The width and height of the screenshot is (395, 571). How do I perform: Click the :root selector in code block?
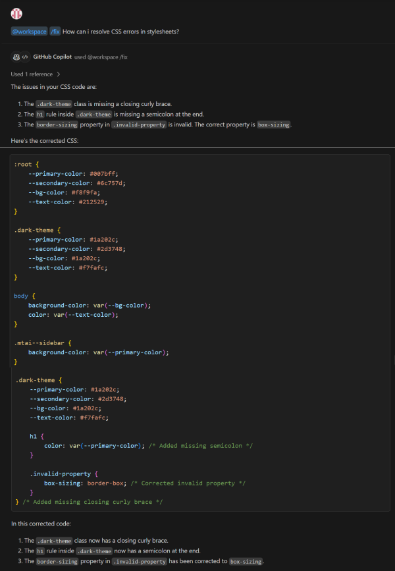pyautogui.click(x=23, y=164)
